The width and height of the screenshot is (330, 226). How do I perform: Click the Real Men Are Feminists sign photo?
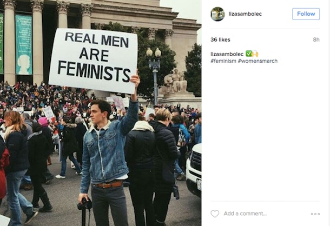pyautogui.click(x=94, y=61)
